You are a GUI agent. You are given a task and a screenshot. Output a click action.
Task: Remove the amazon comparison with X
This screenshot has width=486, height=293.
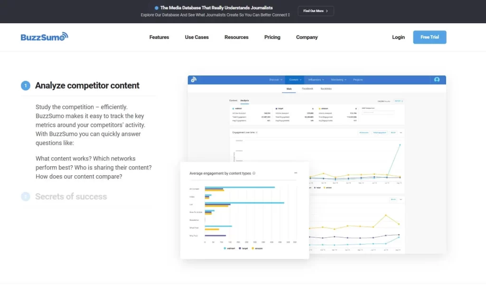tap(356, 109)
